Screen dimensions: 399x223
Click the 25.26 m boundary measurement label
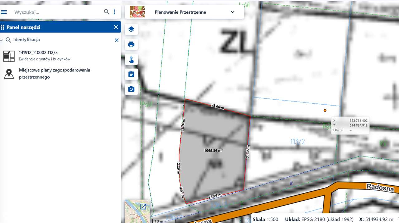(x=215, y=197)
